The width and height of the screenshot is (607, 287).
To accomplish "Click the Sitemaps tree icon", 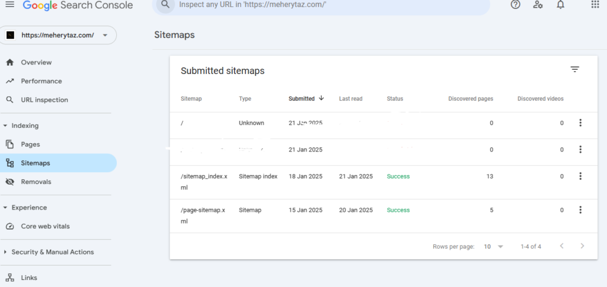I will click(10, 163).
